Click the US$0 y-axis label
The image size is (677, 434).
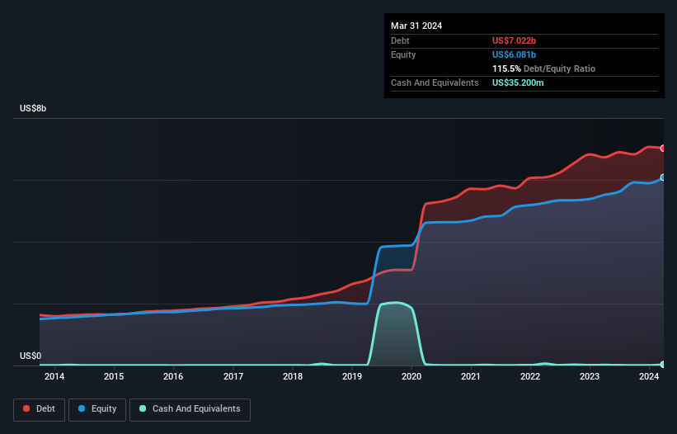point(31,356)
